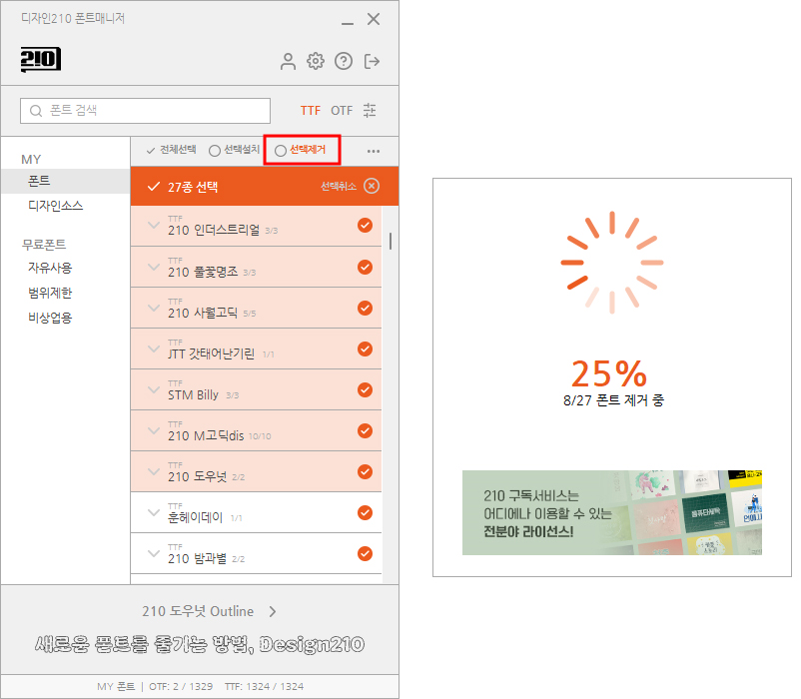Click the 210 M고딕dis font name
Viewport: 801px width, 699px height.
coord(206,435)
